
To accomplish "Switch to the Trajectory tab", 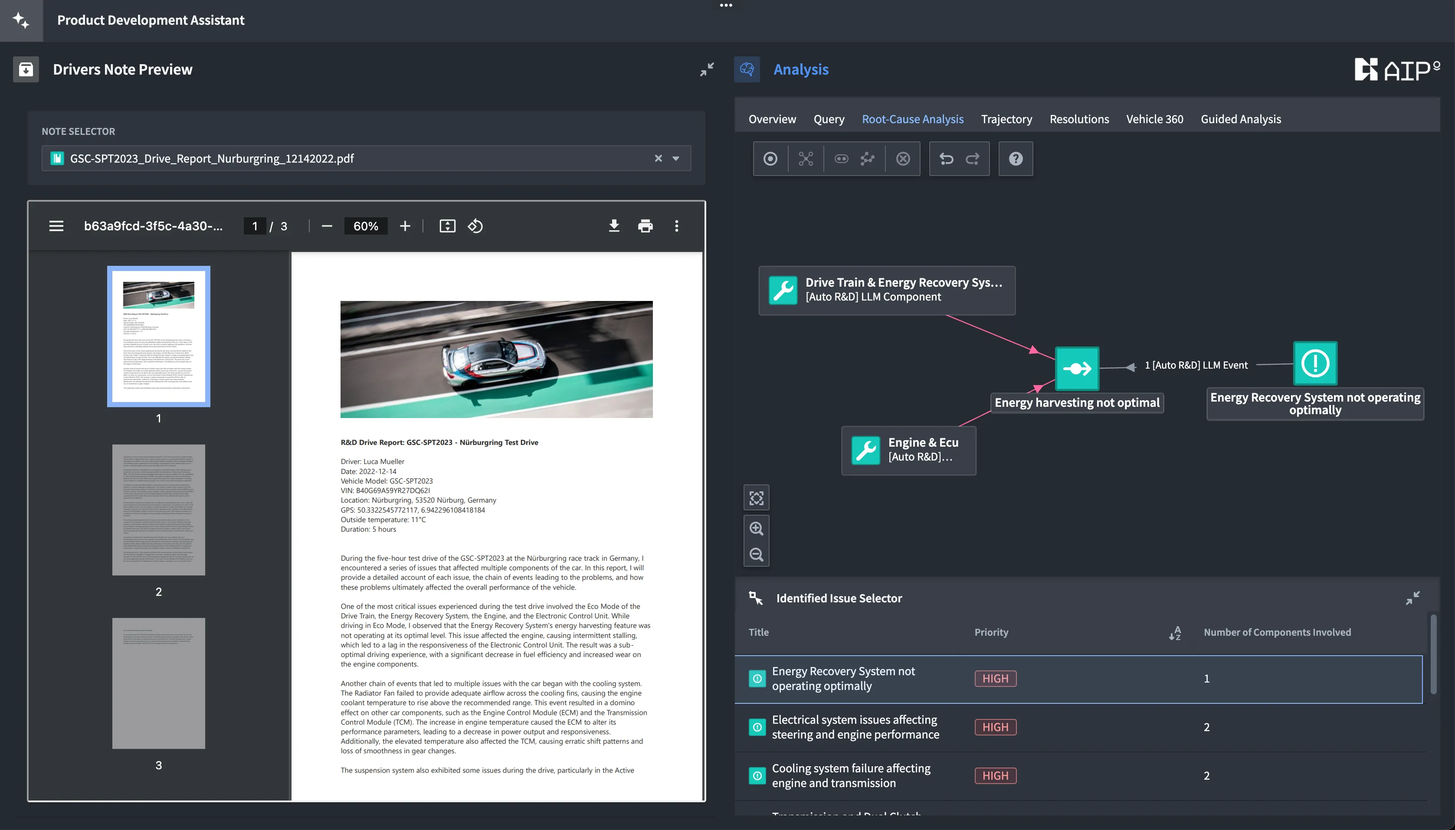I will click(x=1006, y=119).
